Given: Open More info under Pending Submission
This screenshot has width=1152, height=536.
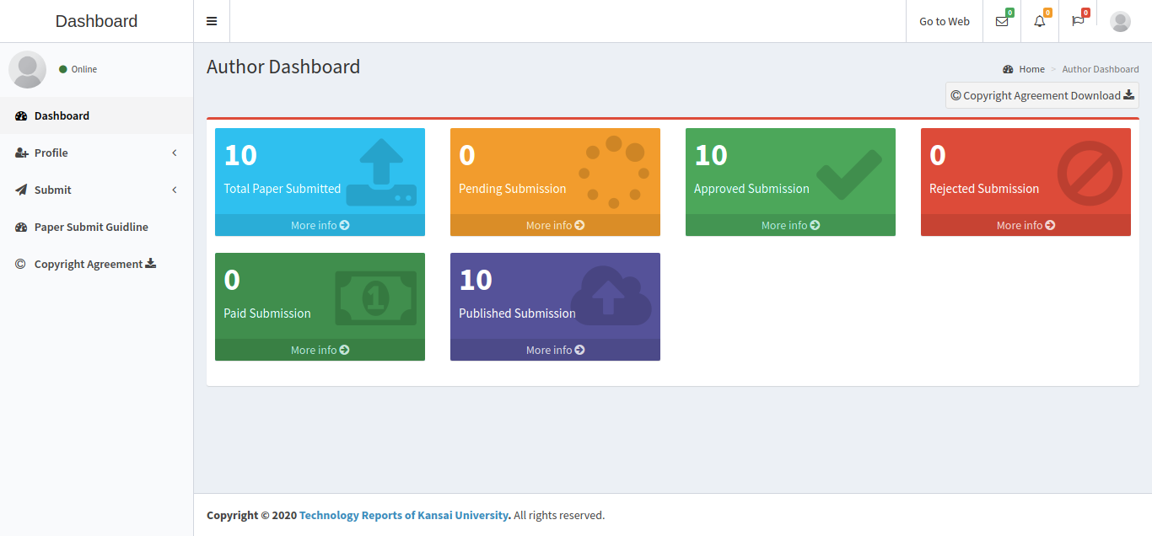Looking at the screenshot, I should tap(555, 225).
